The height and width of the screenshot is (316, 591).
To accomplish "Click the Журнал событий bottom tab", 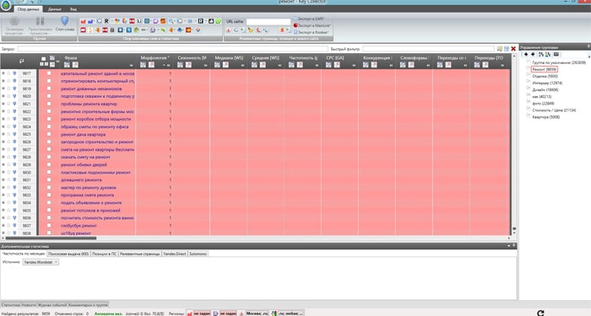I will (52, 305).
